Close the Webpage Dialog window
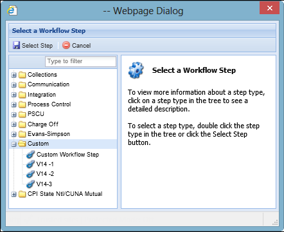284x232 pixels. [270, 8]
